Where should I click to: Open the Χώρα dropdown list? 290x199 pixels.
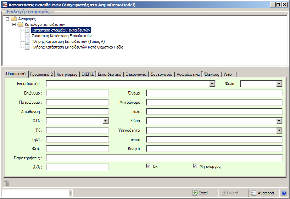[x=279, y=121]
